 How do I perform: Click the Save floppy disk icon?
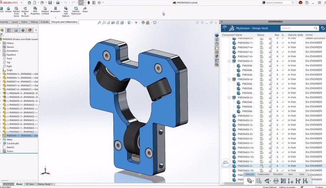pos(50,3)
